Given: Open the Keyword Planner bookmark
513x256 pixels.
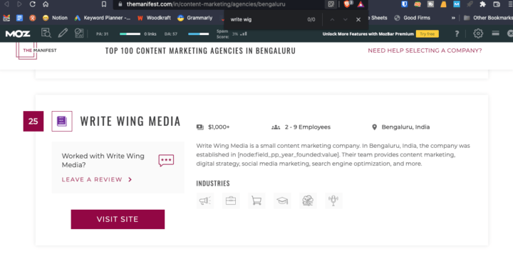Looking at the screenshot, I should (103, 18).
